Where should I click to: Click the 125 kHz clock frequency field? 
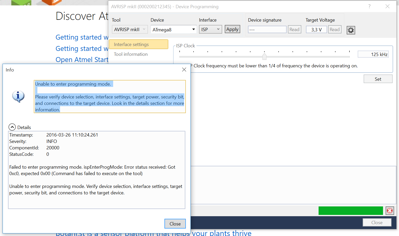(373, 54)
